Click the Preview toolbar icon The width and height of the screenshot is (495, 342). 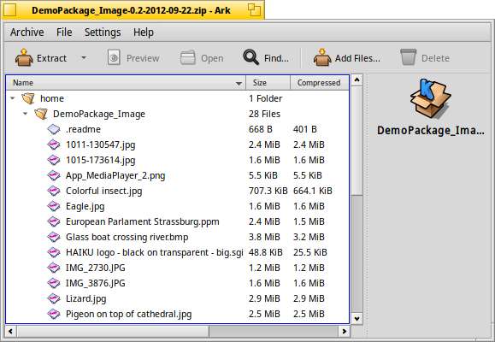coord(114,57)
